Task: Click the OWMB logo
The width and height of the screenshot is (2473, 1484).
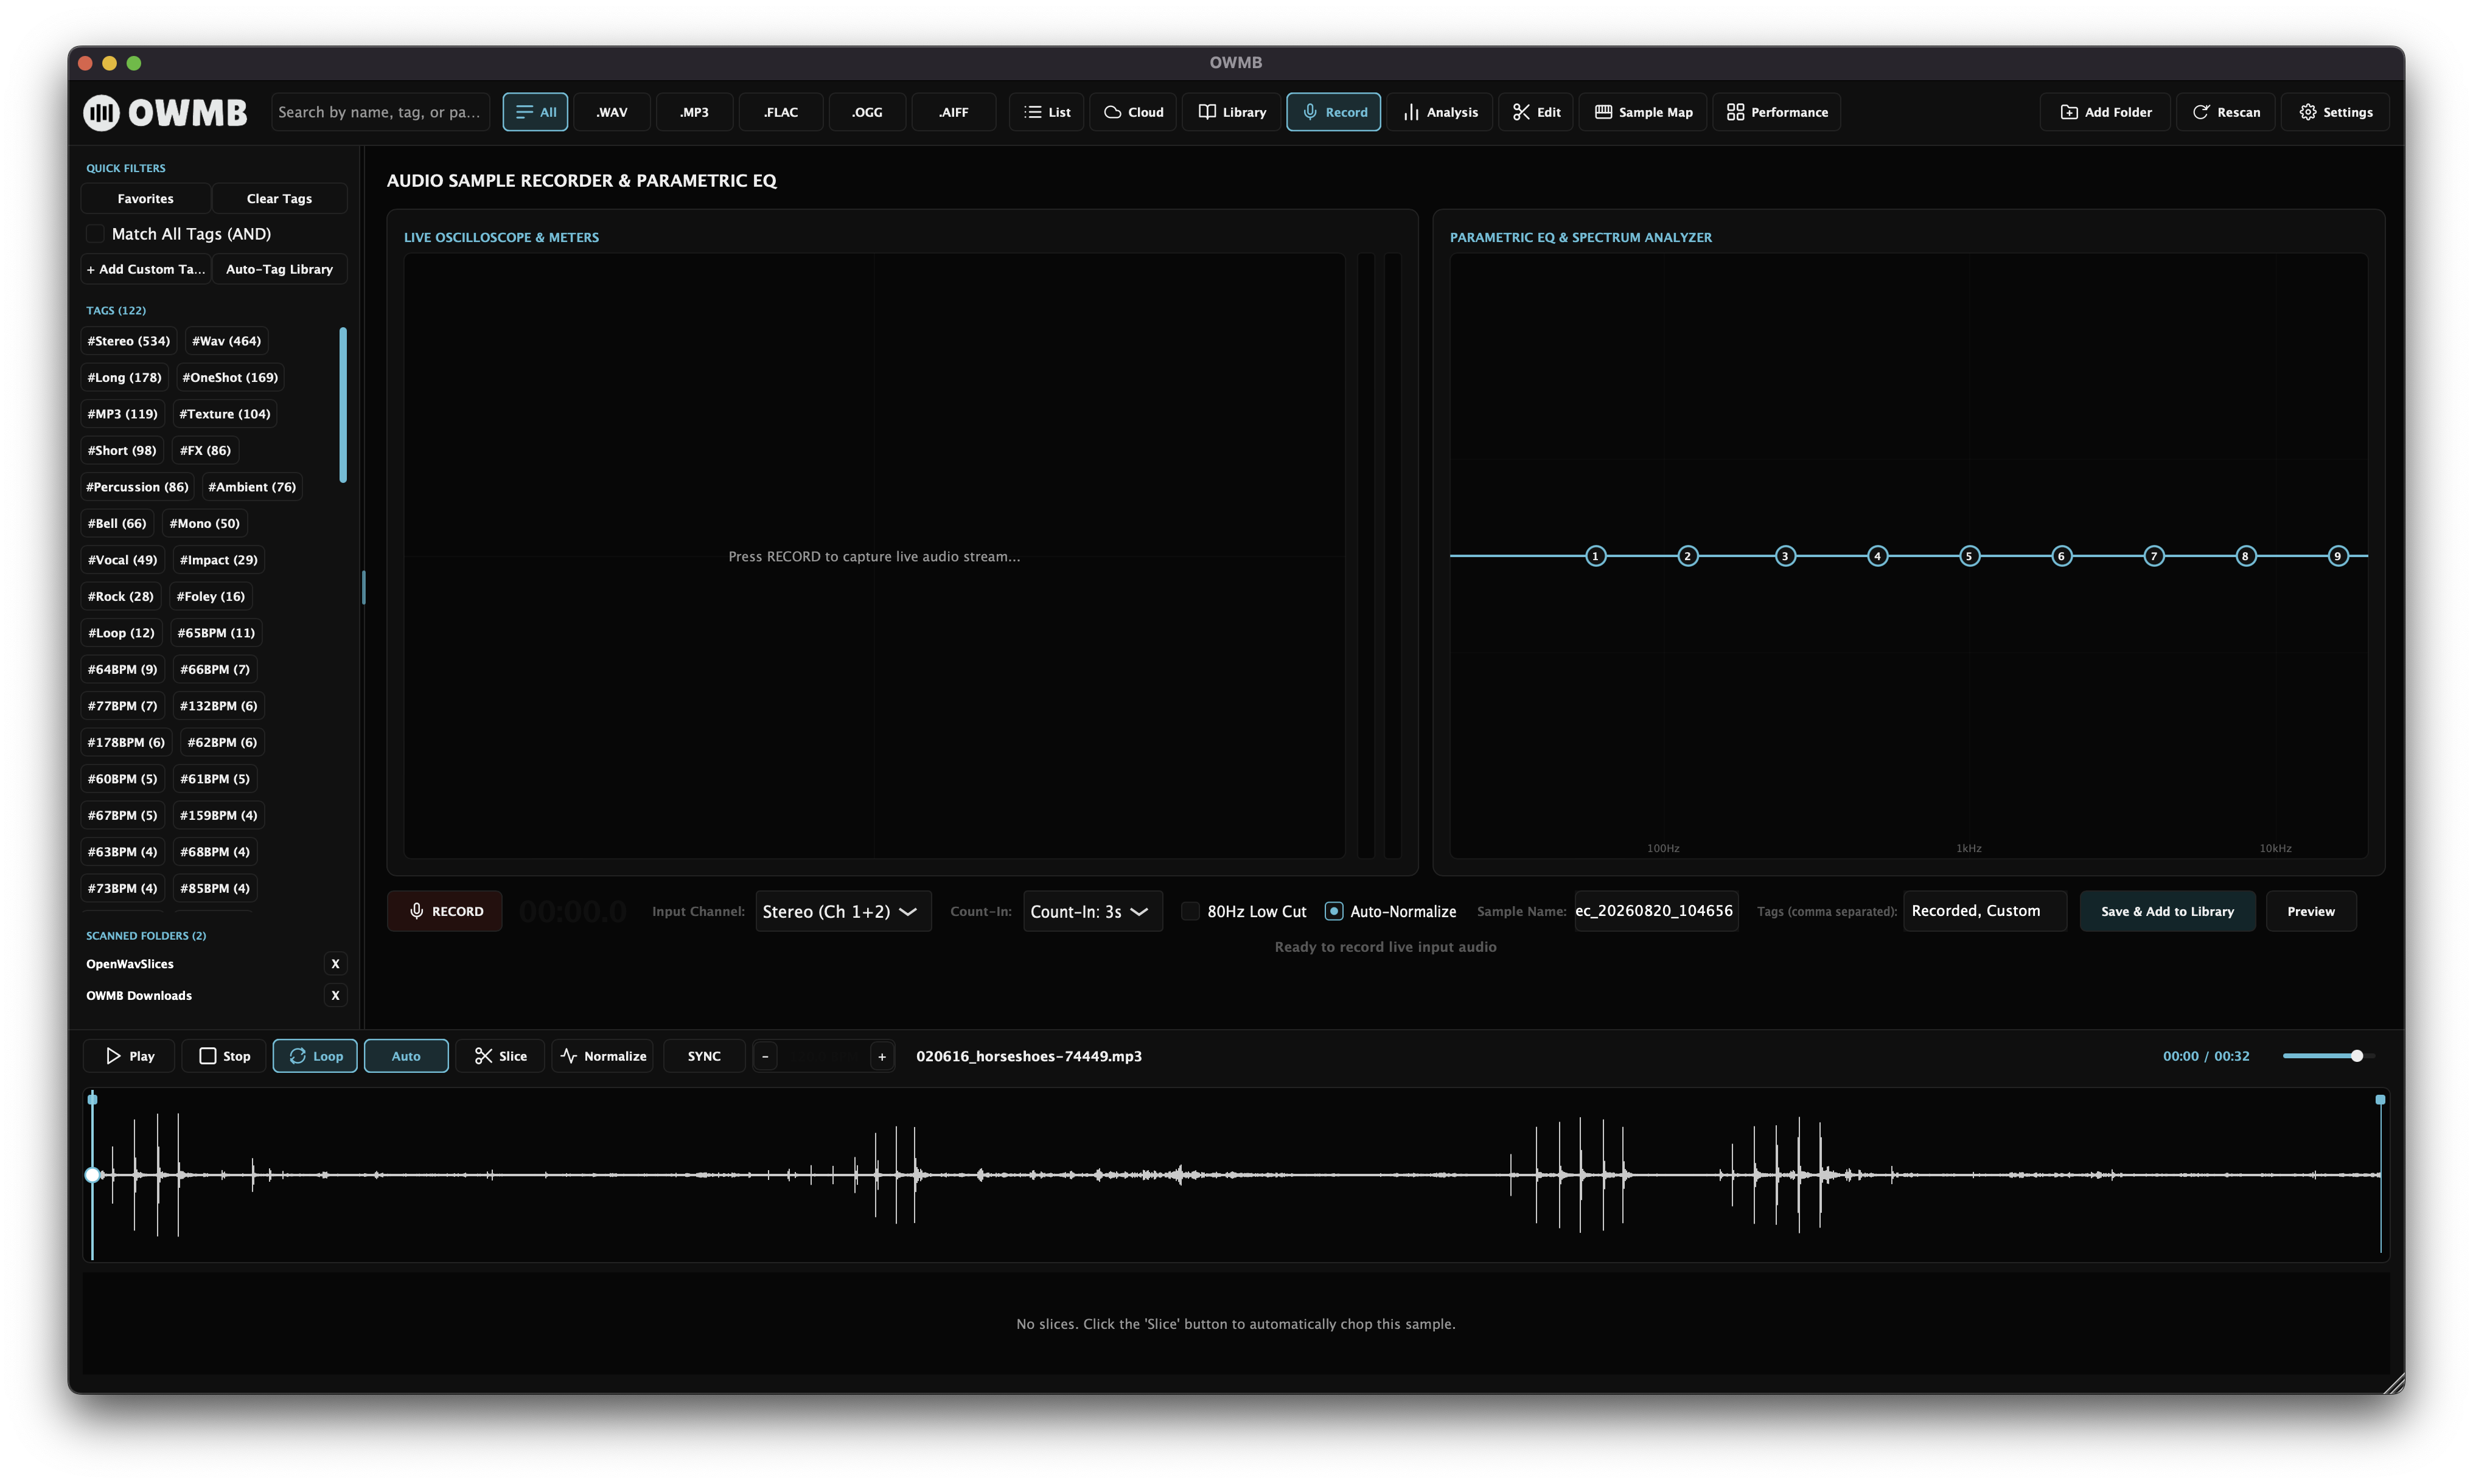Action: 165,112
